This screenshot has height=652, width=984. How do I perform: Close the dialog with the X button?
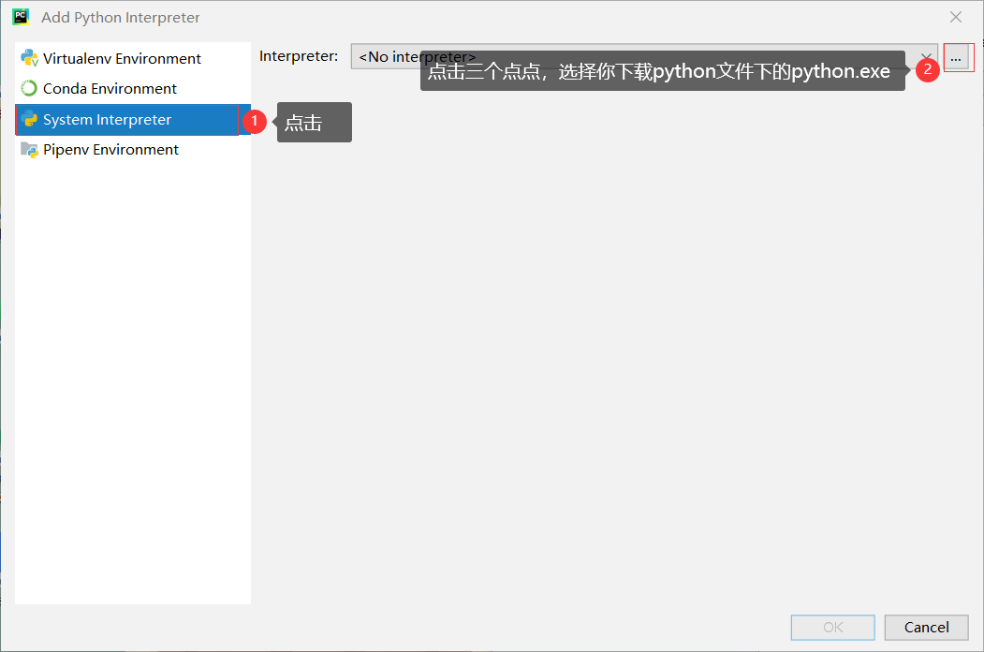pyautogui.click(x=956, y=17)
